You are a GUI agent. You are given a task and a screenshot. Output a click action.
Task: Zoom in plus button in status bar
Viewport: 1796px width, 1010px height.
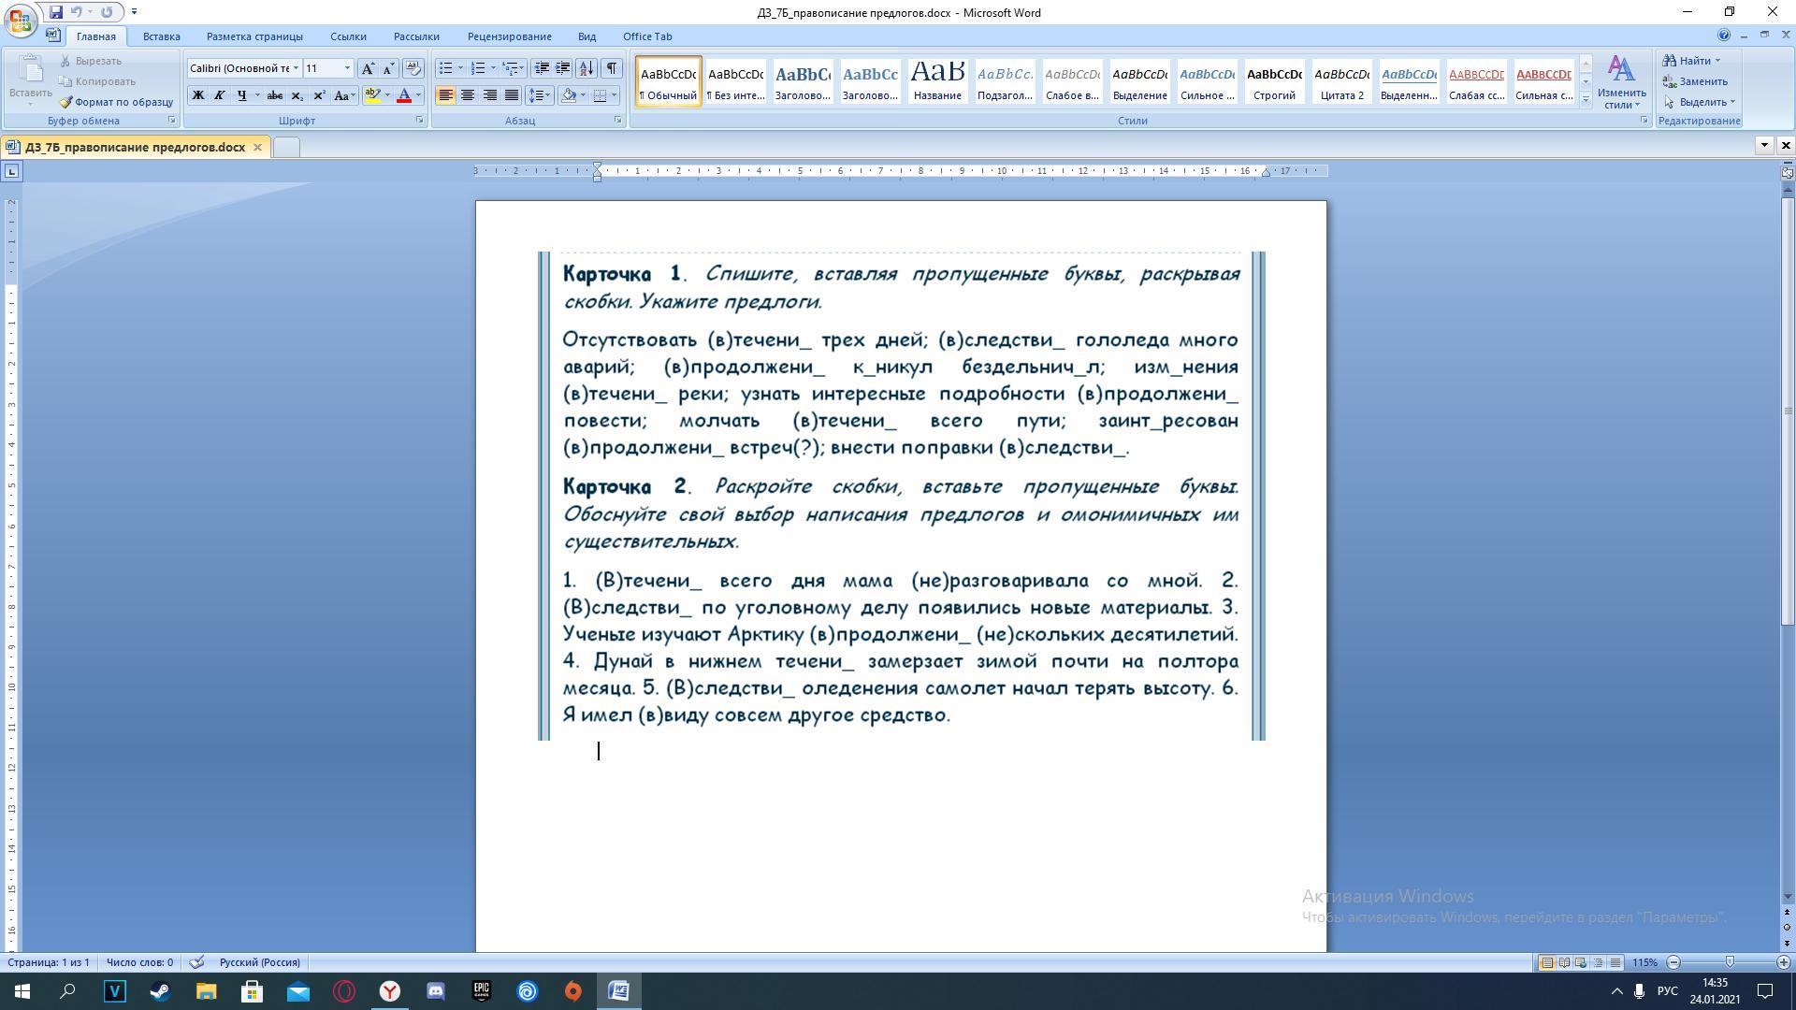[1783, 962]
